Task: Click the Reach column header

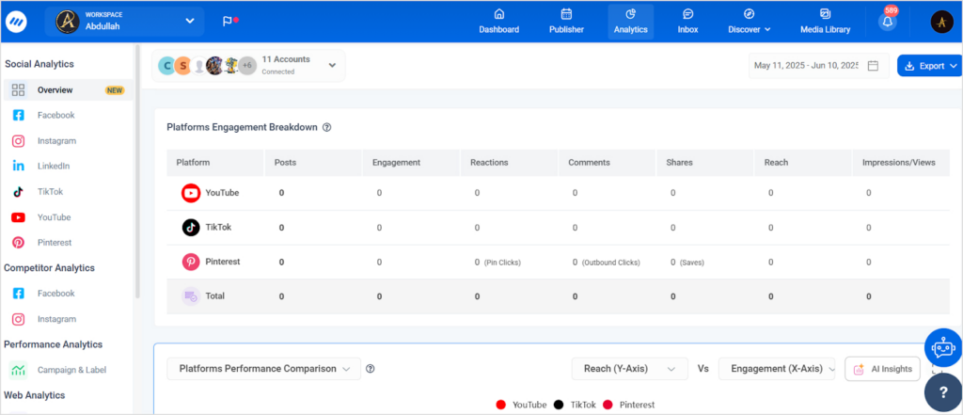Action: click(x=803, y=163)
